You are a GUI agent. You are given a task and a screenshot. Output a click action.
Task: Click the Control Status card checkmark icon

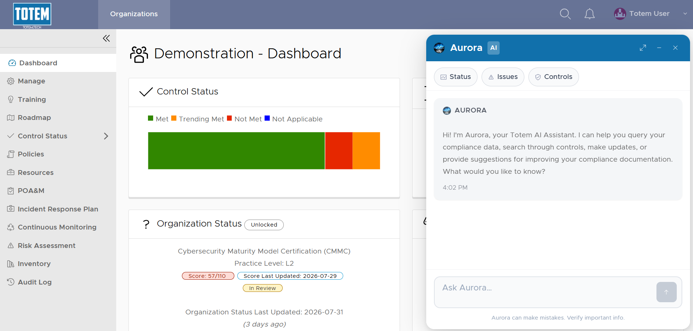click(x=146, y=92)
